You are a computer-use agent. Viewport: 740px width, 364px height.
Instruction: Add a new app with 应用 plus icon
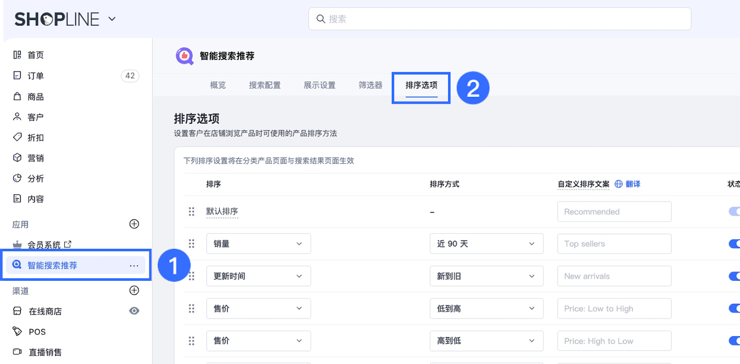(134, 224)
